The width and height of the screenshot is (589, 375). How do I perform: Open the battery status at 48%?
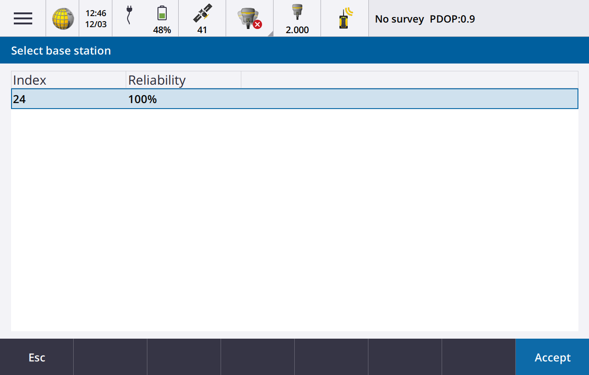click(x=162, y=19)
